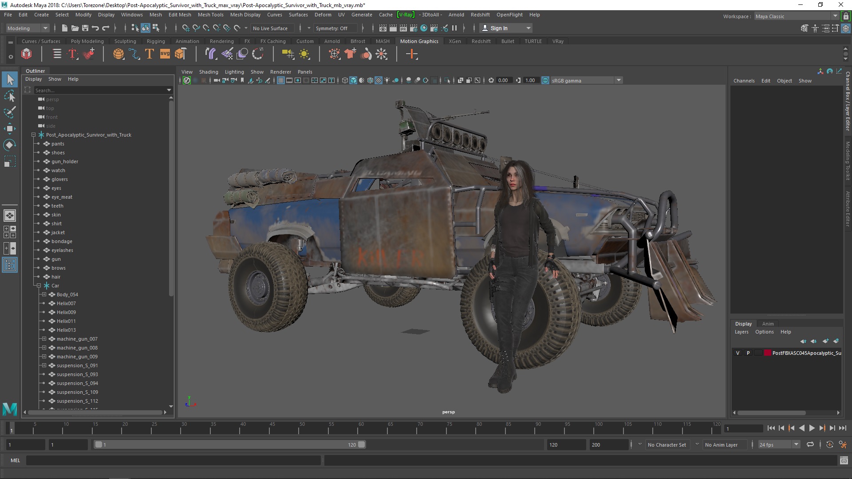Screen dimensions: 852x479
Task: Click the animation preferences icon
Action: tap(843, 444)
